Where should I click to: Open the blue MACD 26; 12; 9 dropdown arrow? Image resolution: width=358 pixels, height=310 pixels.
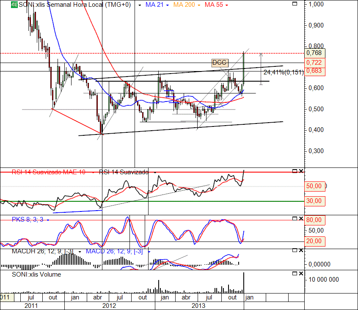pyautogui.click(x=149, y=252)
